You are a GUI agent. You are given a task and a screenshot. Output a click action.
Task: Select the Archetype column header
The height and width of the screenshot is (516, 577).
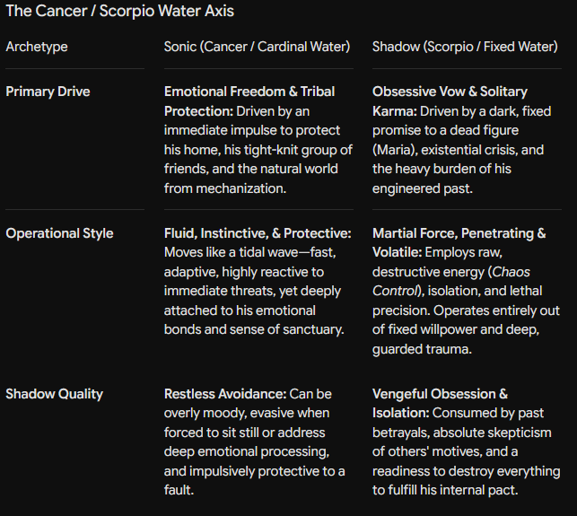[37, 47]
